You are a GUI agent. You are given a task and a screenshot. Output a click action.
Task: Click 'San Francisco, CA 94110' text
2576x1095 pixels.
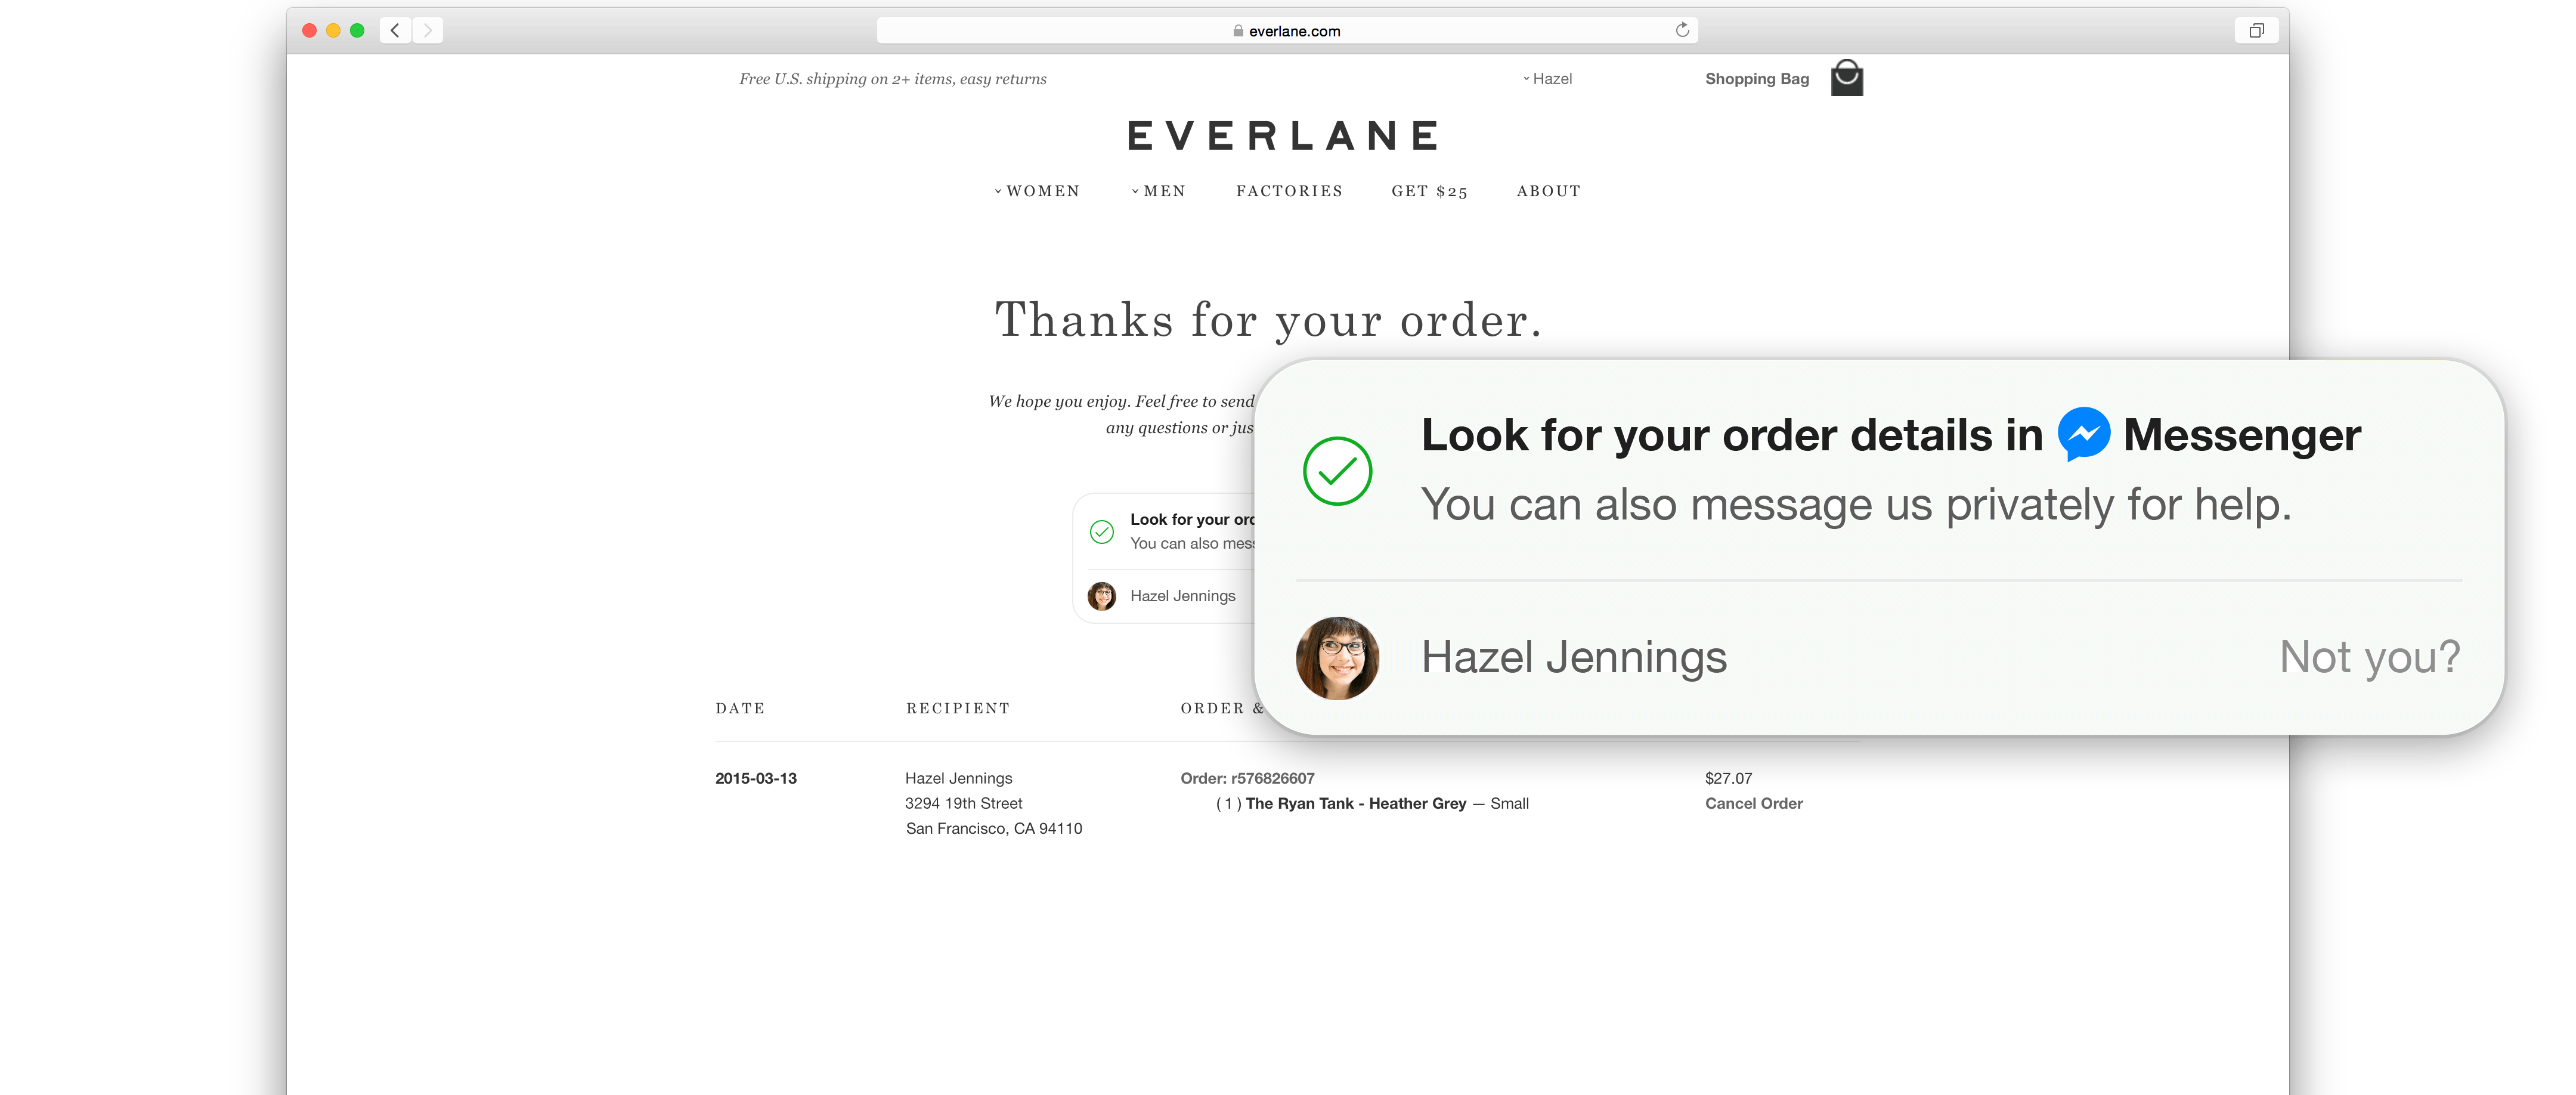[993, 828]
